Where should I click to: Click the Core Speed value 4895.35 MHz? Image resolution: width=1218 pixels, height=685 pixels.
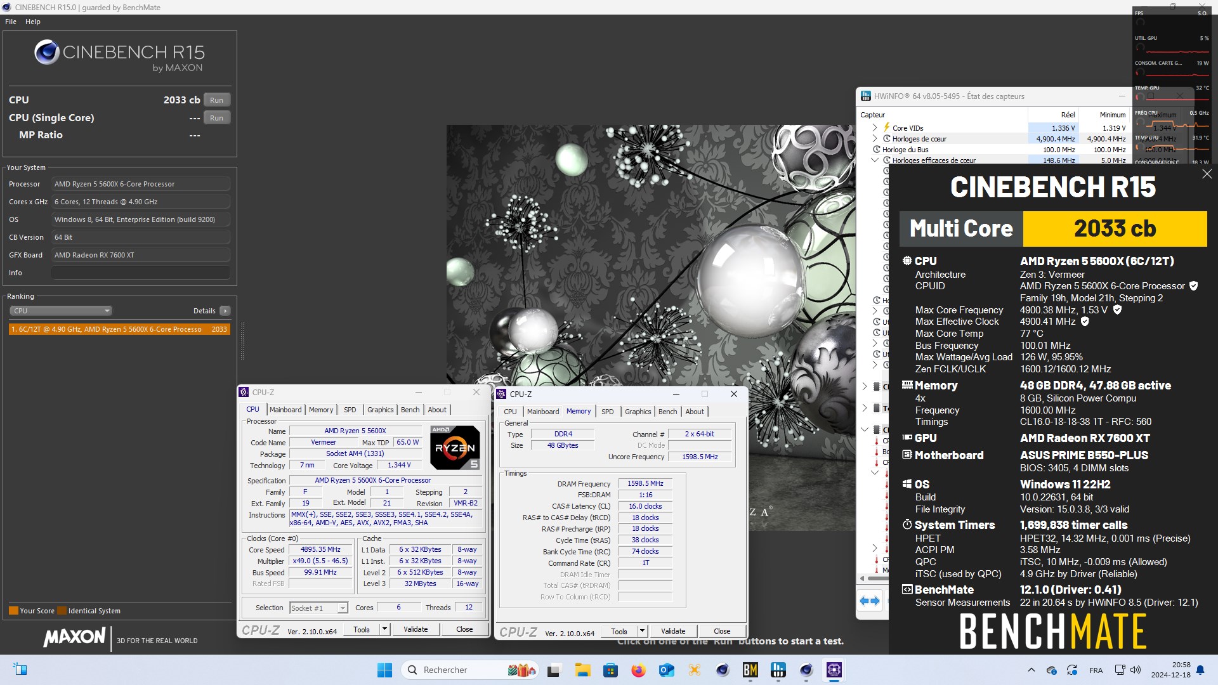coord(320,550)
